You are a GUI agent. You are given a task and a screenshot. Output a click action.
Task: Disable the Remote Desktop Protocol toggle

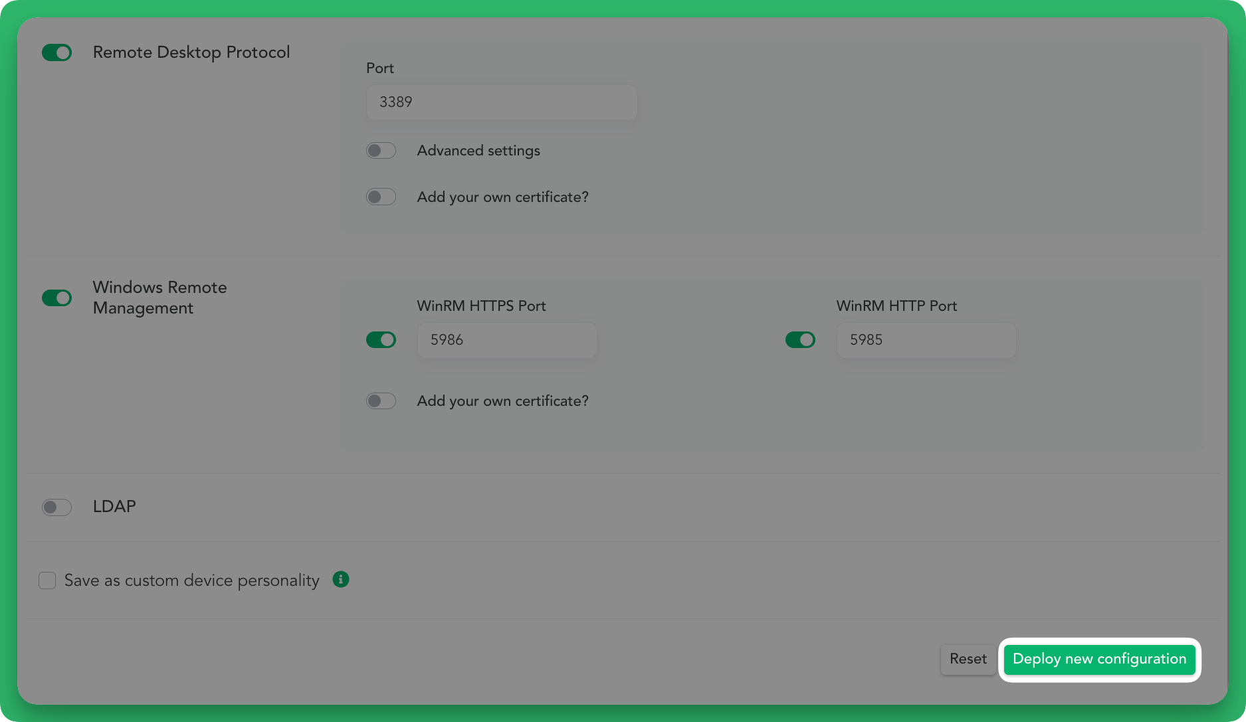coord(56,52)
